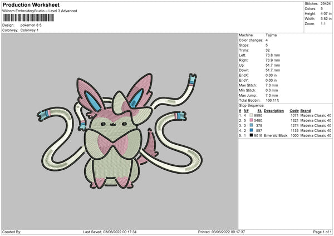Click the Width value 5.82 in
Viewport: 334px width, 236px height.
click(x=326, y=19)
